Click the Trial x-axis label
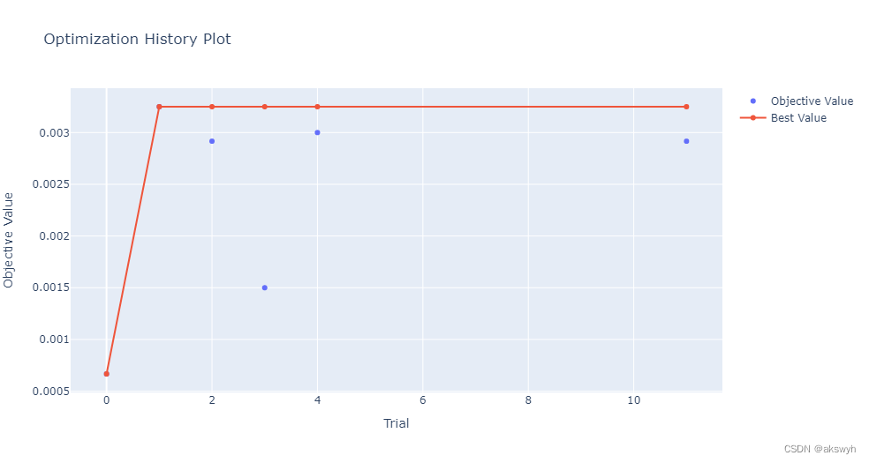The height and width of the screenshot is (463, 869). coord(397,423)
